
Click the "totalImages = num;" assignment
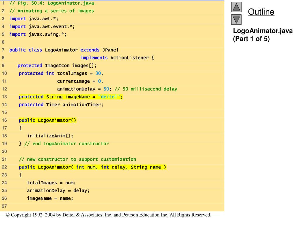point(51,183)
